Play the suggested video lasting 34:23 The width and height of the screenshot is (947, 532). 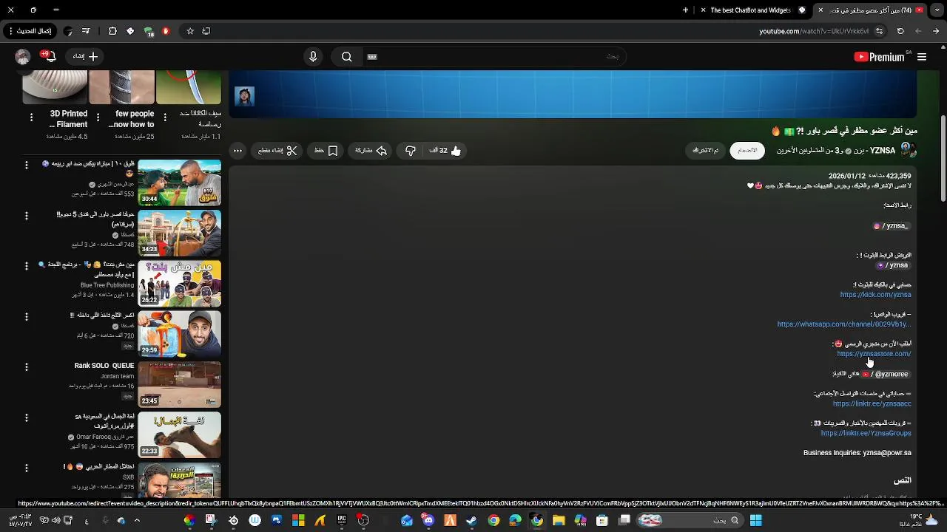tap(180, 233)
